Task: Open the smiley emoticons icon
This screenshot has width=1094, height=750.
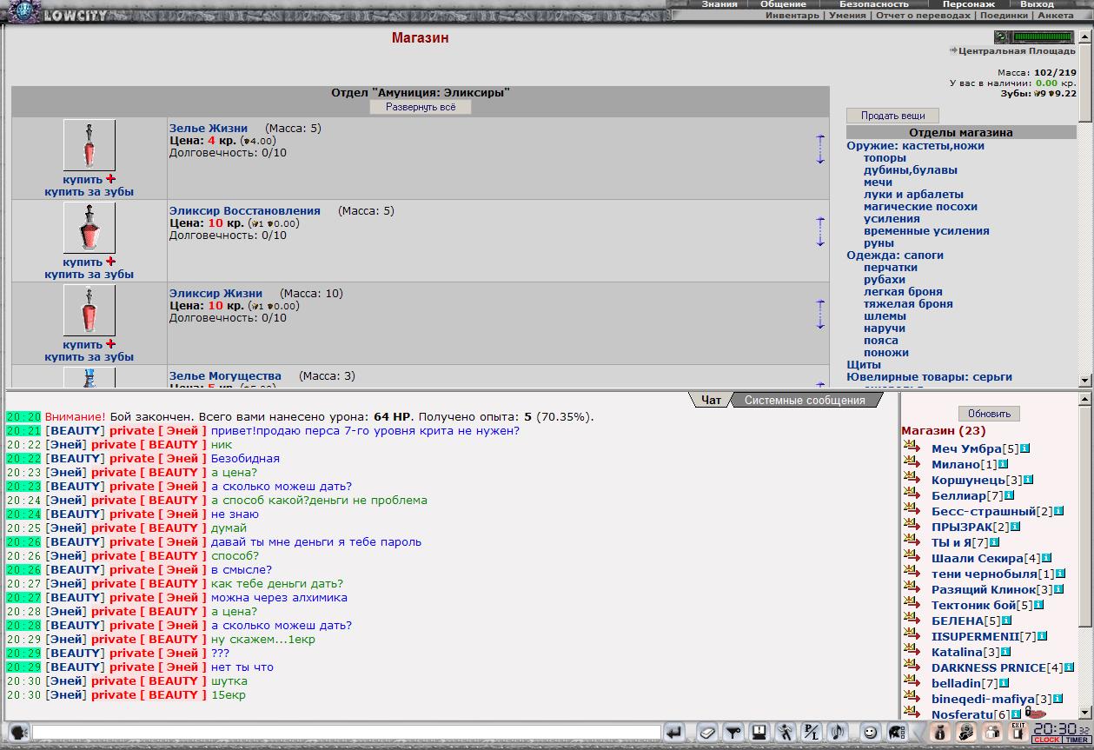Action: [x=869, y=732]
